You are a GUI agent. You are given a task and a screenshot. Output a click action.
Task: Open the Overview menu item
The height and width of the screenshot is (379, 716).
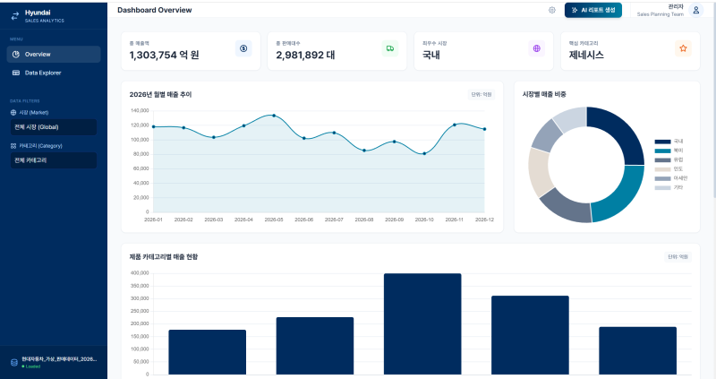point(54,54)
